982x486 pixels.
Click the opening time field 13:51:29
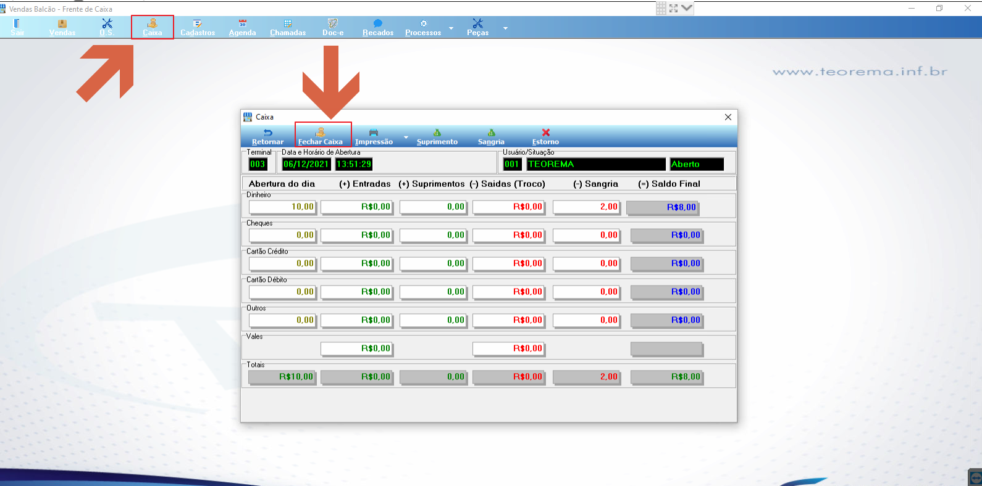(x=354, y=164)
